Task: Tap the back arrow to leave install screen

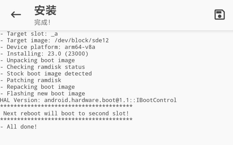Action: (16, 15)
